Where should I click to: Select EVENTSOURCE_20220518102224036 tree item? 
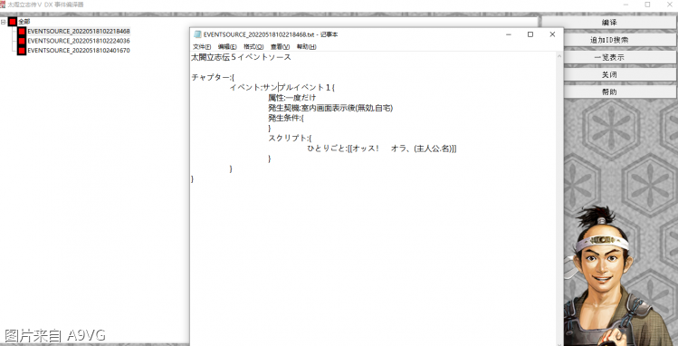(x=79, y=41)
